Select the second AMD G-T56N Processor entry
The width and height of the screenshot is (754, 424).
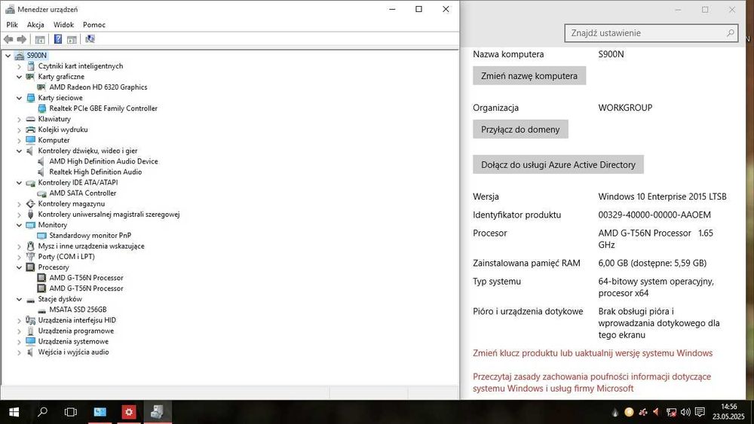point(86,288)
